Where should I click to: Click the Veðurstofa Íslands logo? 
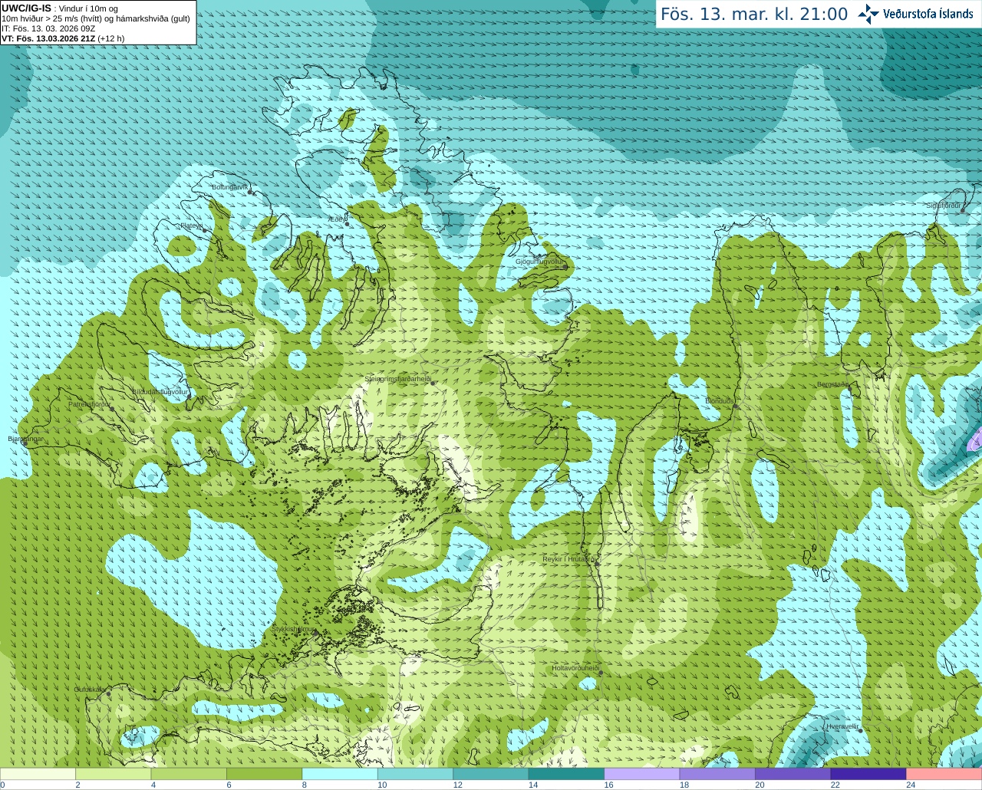point(915,13)
